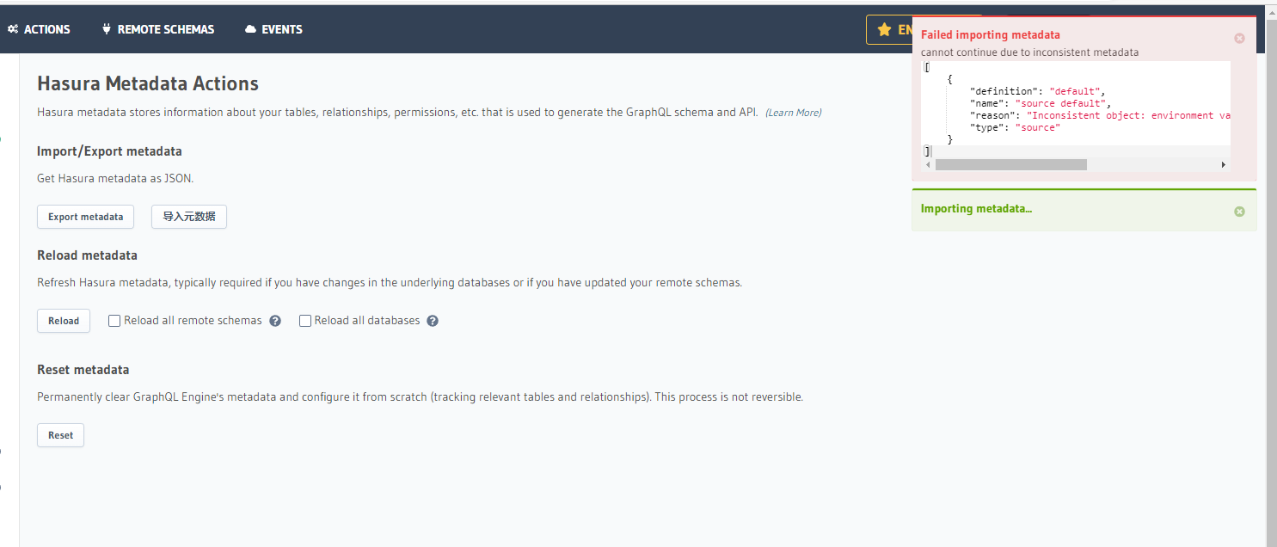
Task: Click the star icon in header button
Action: (x=884, y=29)
